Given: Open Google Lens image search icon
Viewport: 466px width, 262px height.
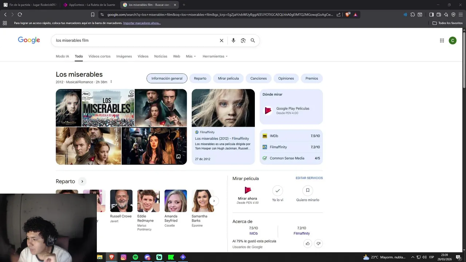Looking at the screenshot, I should point(243,40).
